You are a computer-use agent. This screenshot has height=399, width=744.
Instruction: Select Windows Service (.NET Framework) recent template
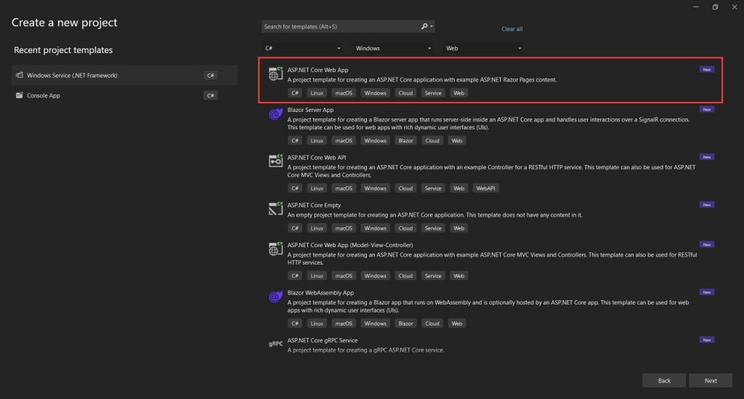124,75
